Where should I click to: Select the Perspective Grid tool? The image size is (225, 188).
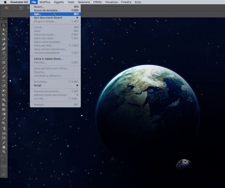tap(4, 105)
